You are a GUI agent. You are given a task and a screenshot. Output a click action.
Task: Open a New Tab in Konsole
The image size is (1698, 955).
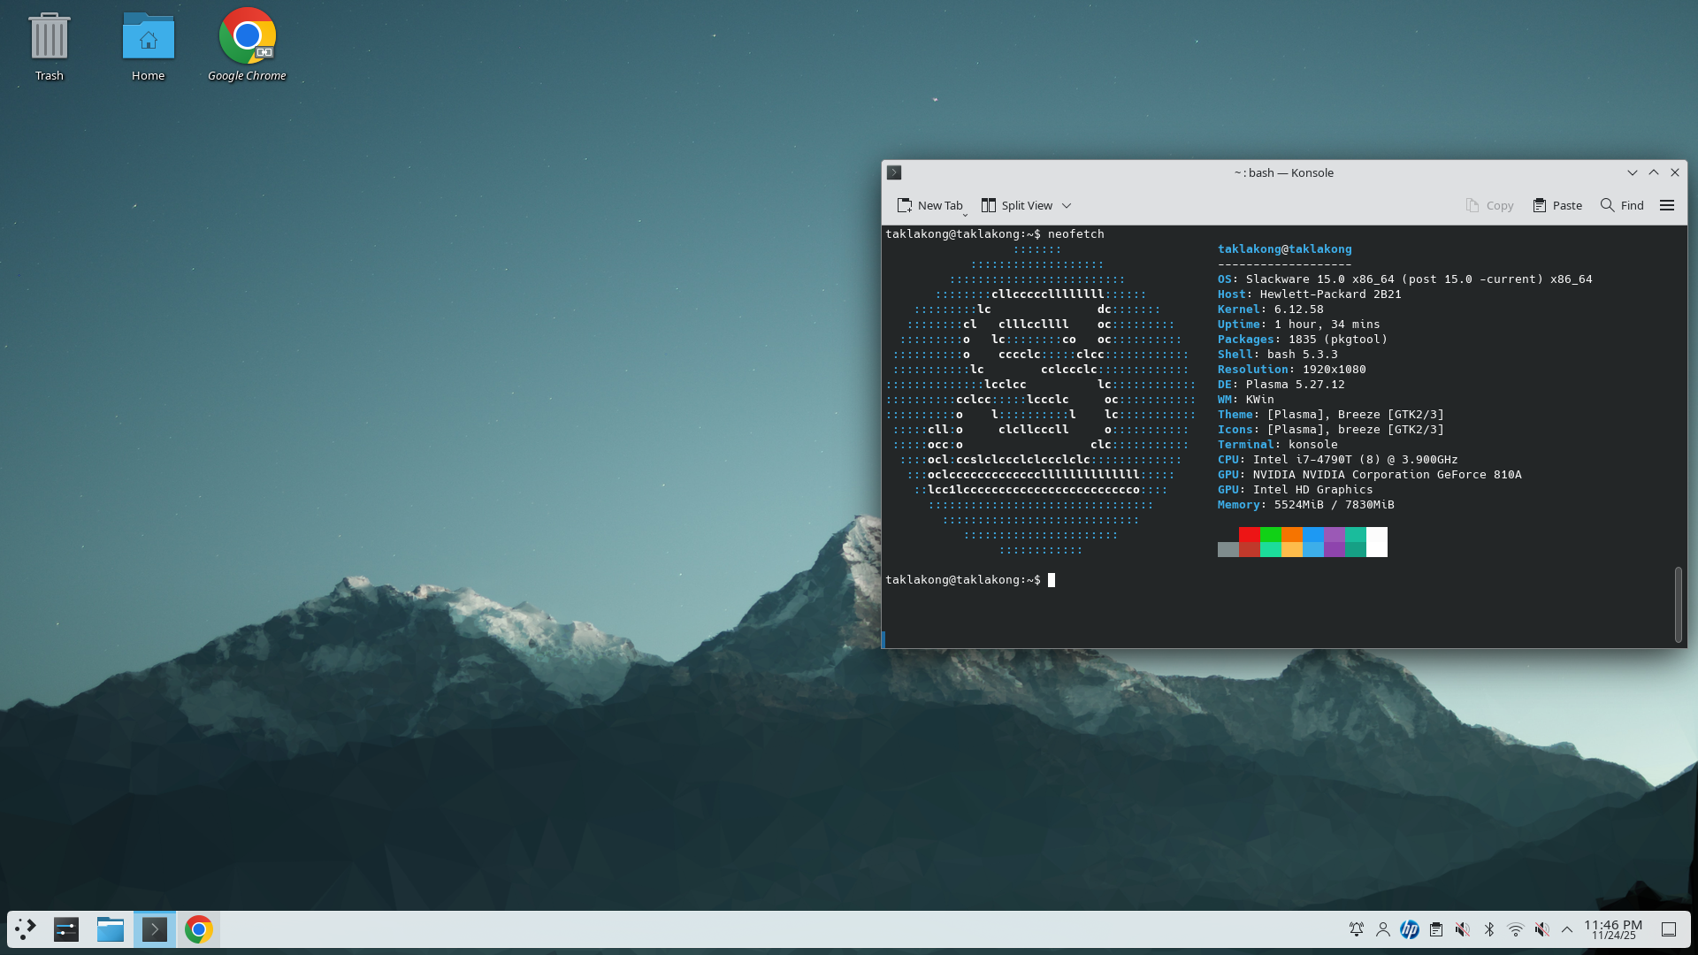pos(929,205)
